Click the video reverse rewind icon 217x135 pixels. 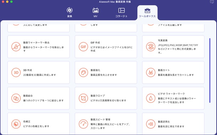[150, 124]
